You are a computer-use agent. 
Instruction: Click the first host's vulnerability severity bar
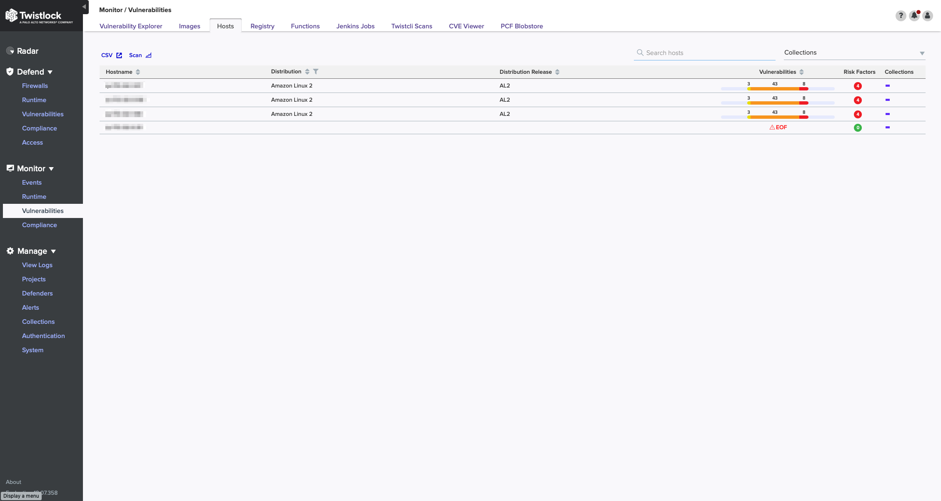click(778, 89)
